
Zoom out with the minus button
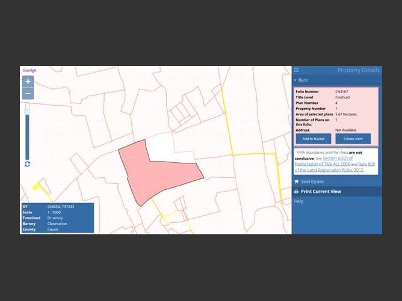(28, 94)
